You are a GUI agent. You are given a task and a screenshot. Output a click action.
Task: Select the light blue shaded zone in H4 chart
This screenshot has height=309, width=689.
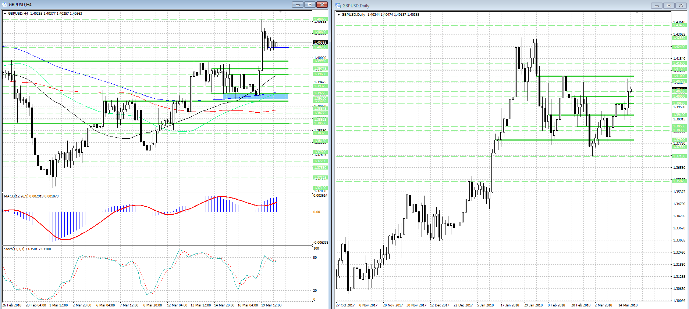tap(256, 96)
